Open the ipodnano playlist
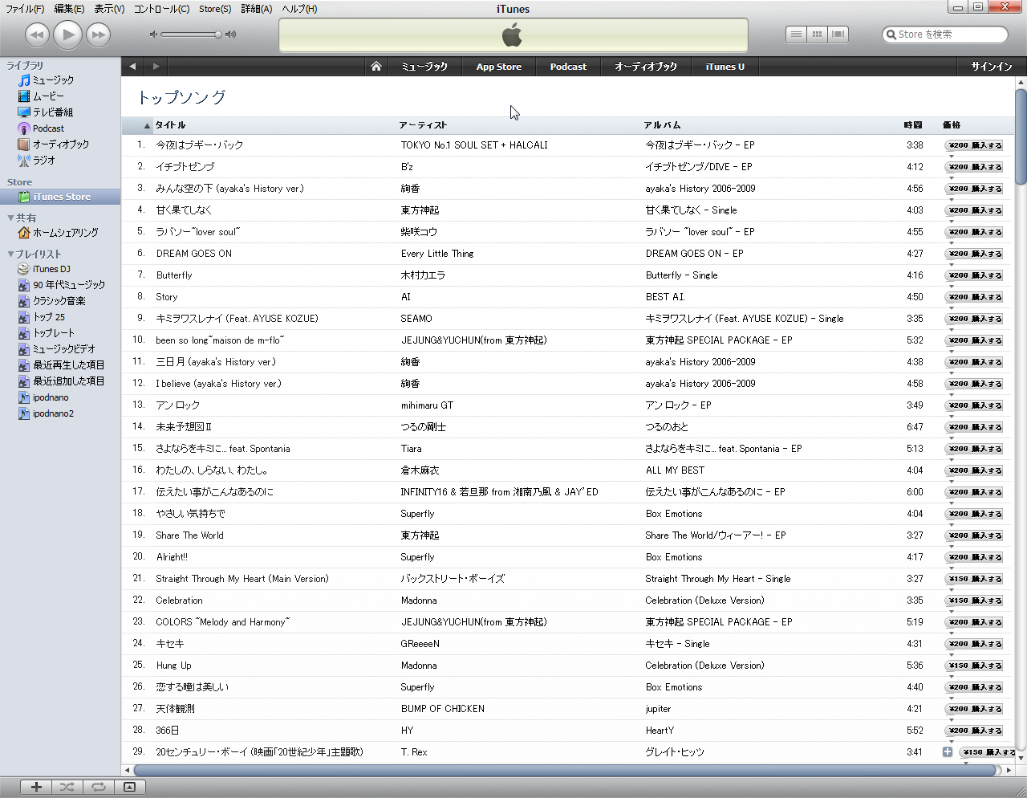 51,397
